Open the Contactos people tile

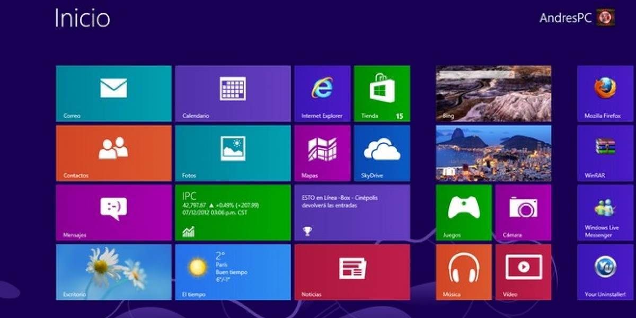(x=113, y=153)
